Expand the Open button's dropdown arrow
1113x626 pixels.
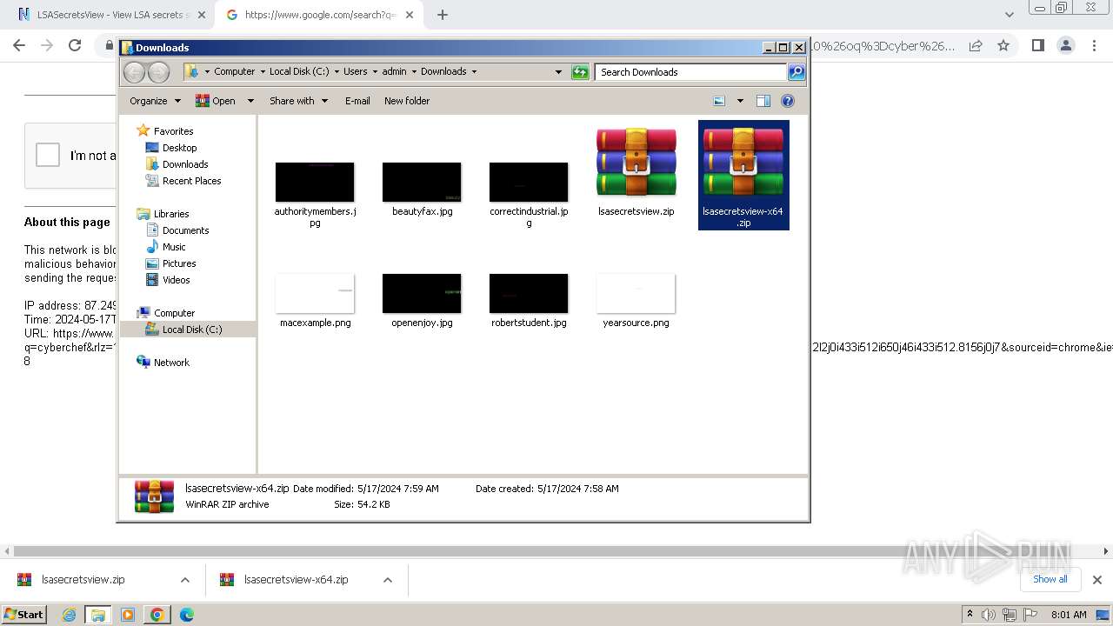(250, 101)
